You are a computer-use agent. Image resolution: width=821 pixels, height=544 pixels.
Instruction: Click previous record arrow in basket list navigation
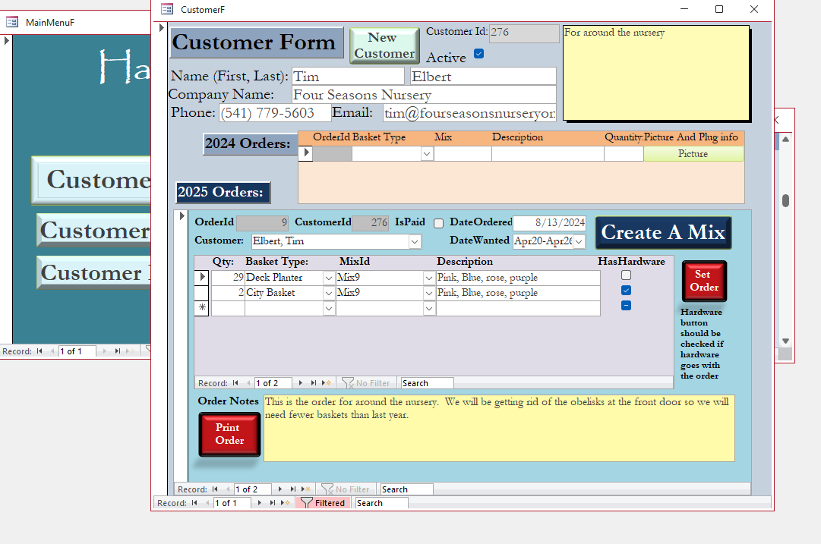click(x=249, y=382)
